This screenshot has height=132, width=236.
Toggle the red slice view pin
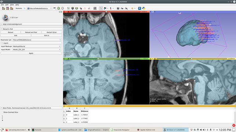pos(64,12)
